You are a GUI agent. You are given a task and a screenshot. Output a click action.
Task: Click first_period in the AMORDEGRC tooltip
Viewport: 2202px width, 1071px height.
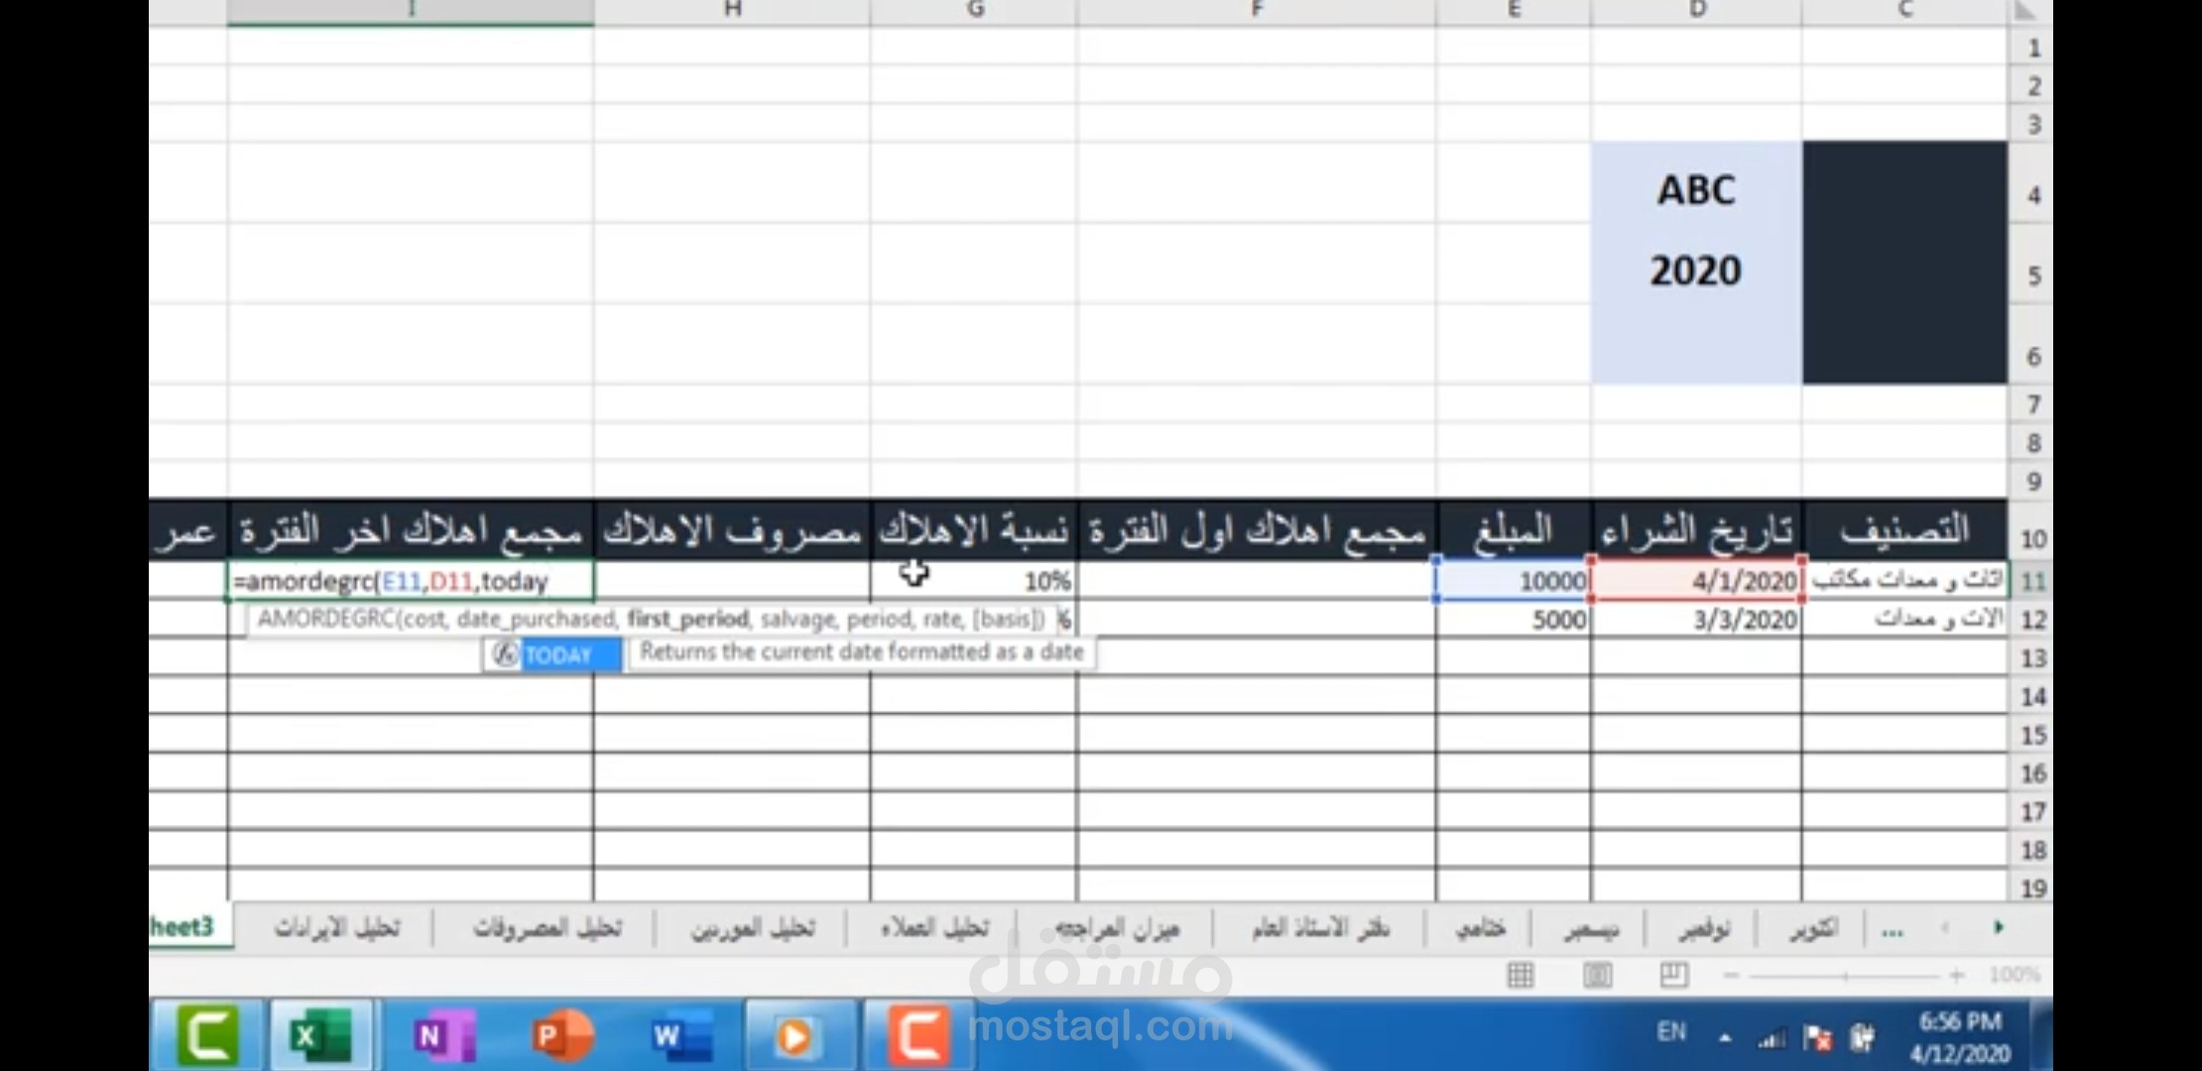(687, 619)
